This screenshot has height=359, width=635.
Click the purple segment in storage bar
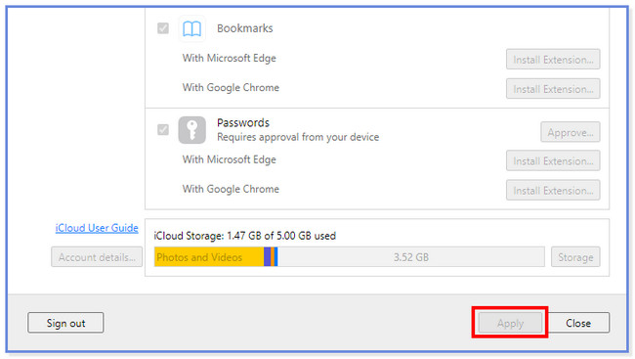[x=268, y=257]
